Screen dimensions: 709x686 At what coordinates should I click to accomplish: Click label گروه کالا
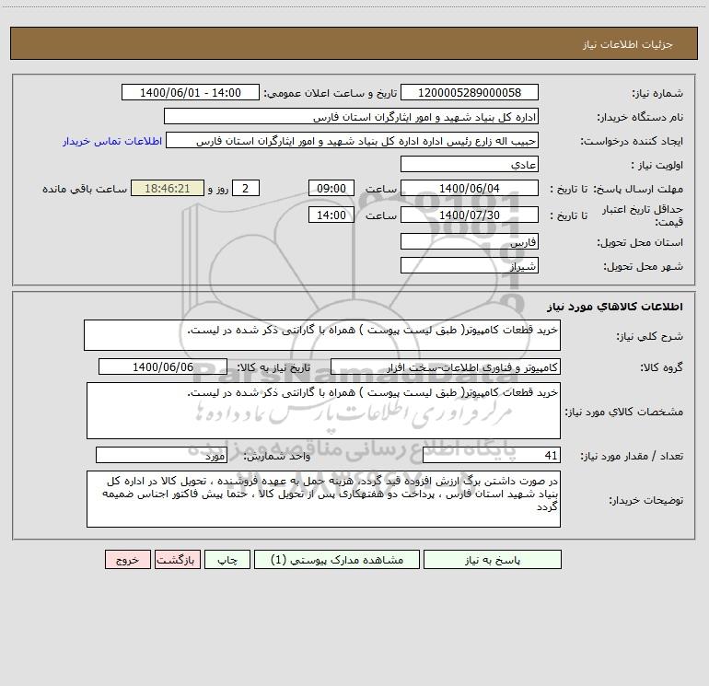point(661,367)
